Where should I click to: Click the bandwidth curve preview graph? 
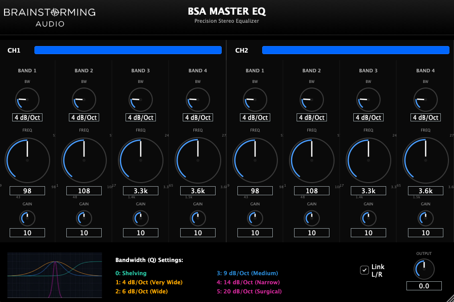(x=55, y=275)
